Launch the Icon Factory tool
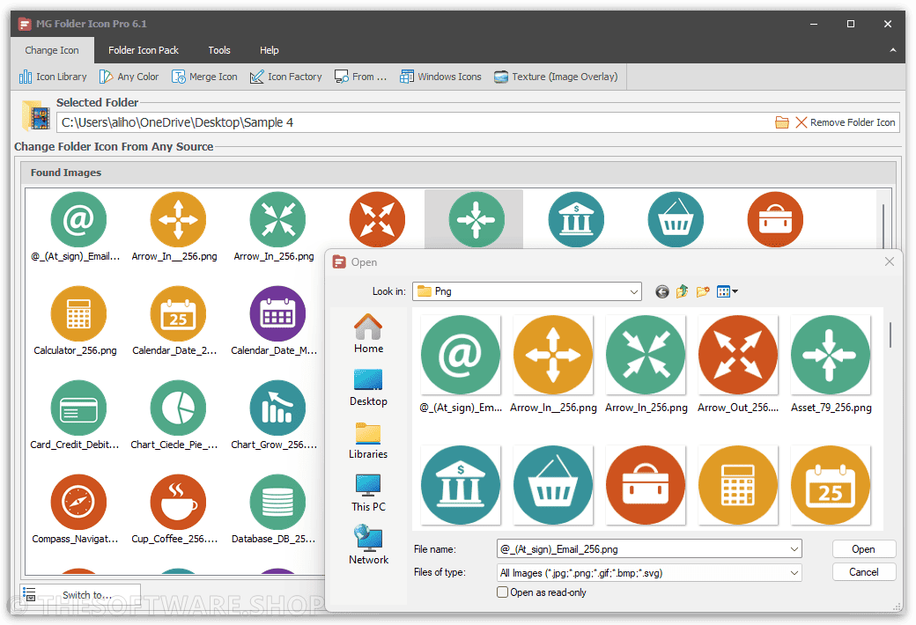The image size is (916, 625). pyautogui.click(x=285, y=77)
